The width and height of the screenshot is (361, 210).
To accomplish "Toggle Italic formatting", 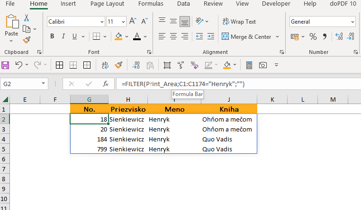I will [x=63, y=36].
